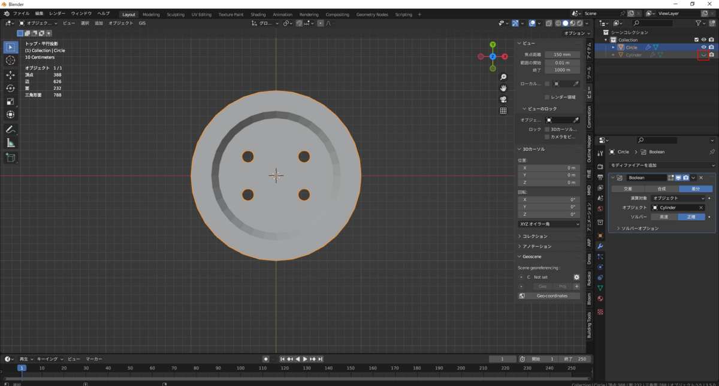Open the File menu

20,14
